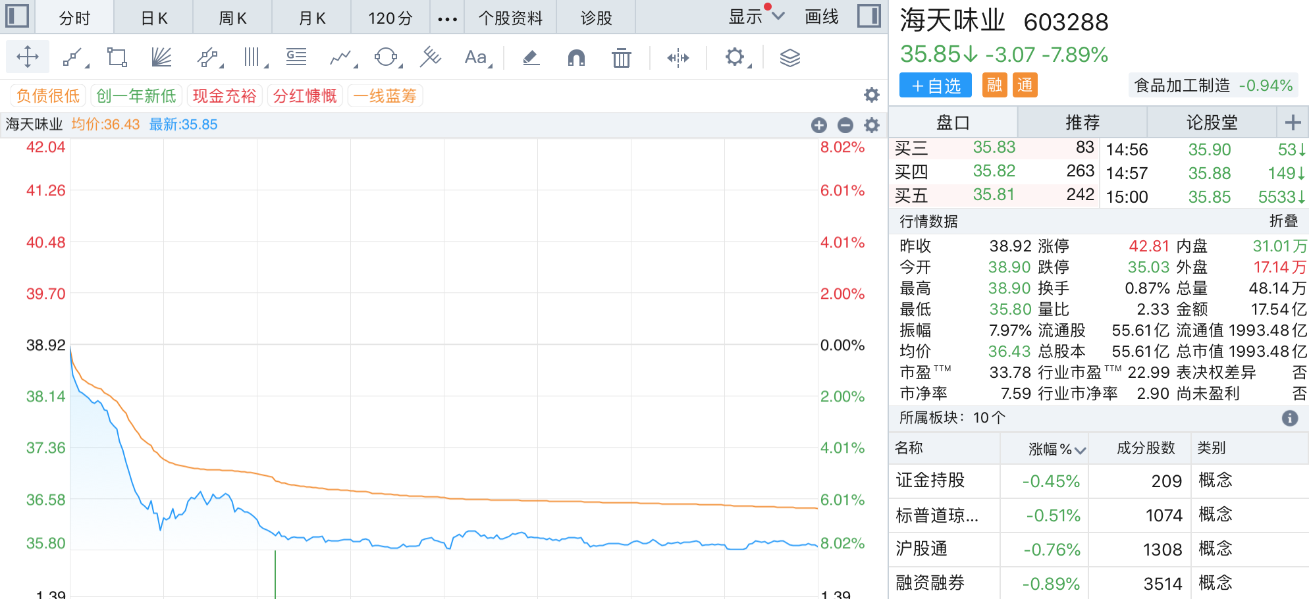Screen dimensions: 1309x599
Task: Select the move/crosshair drawing tool
Action: tap(28, 57)
